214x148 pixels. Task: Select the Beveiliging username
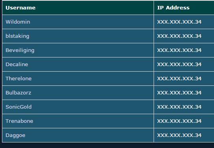(x=20, y=50)
